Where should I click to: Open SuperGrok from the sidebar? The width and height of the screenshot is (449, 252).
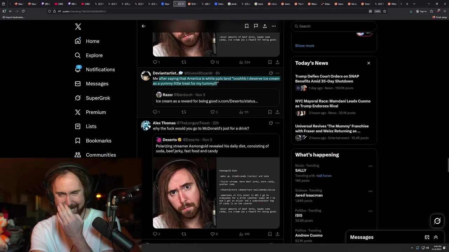tap(93, 98)
